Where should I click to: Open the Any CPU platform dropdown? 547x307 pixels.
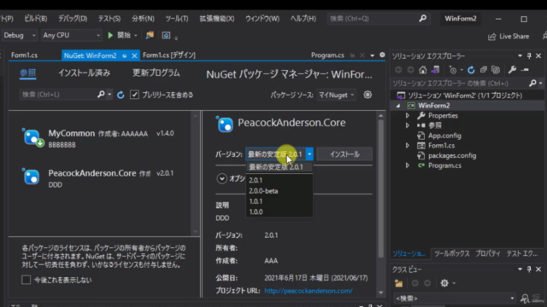coord(72,35)
